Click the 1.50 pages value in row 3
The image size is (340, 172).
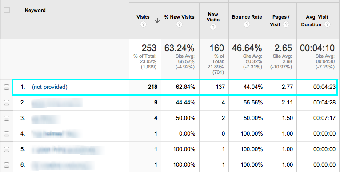[287, 118]
